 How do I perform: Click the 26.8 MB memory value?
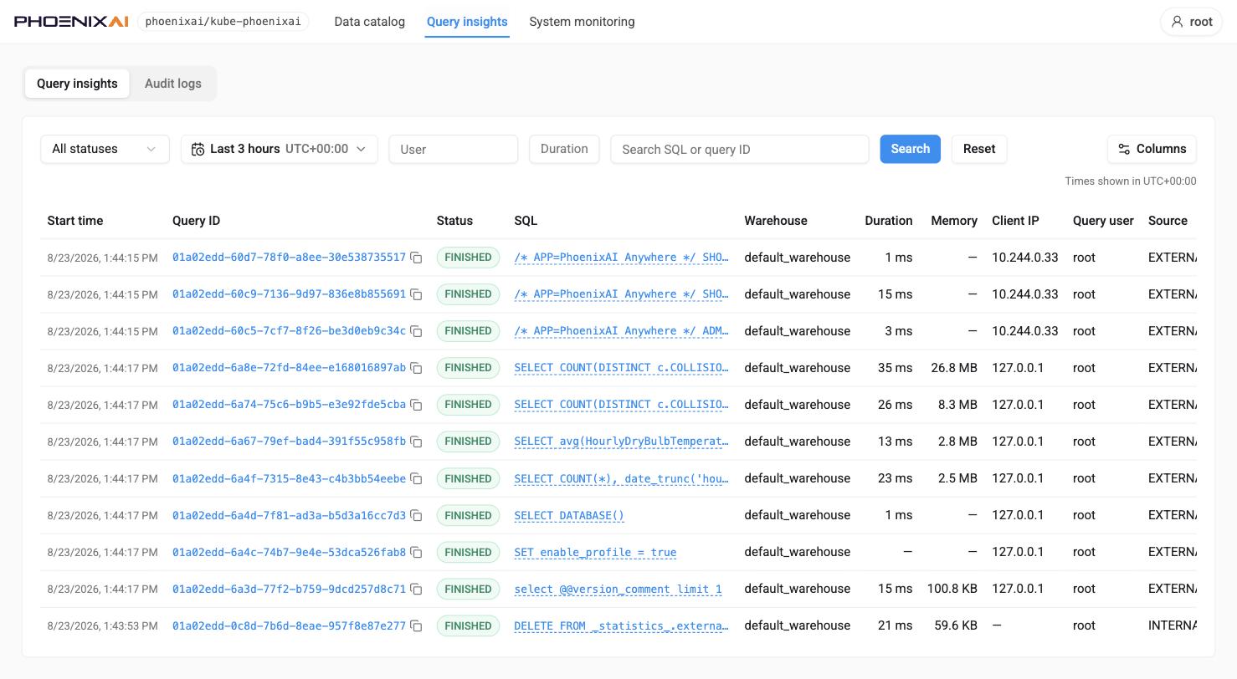[954, 368]
